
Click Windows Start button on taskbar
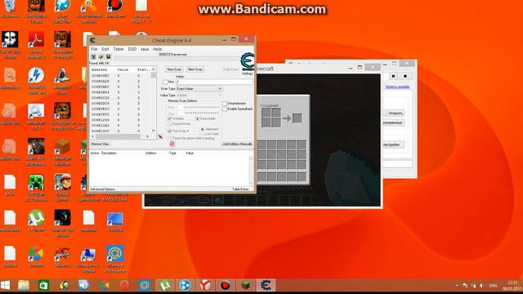pyautogui.click(x=6, y=285)
